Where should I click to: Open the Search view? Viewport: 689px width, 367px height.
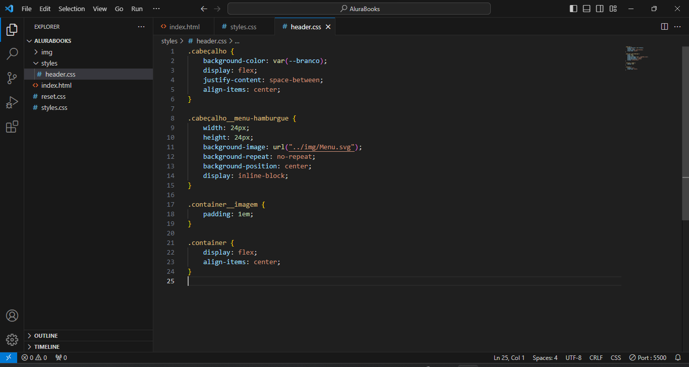pyautogui.click(x=12, y=54)
